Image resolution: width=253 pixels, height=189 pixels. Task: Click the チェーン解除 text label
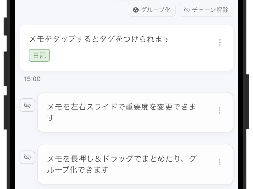[210, 10]
